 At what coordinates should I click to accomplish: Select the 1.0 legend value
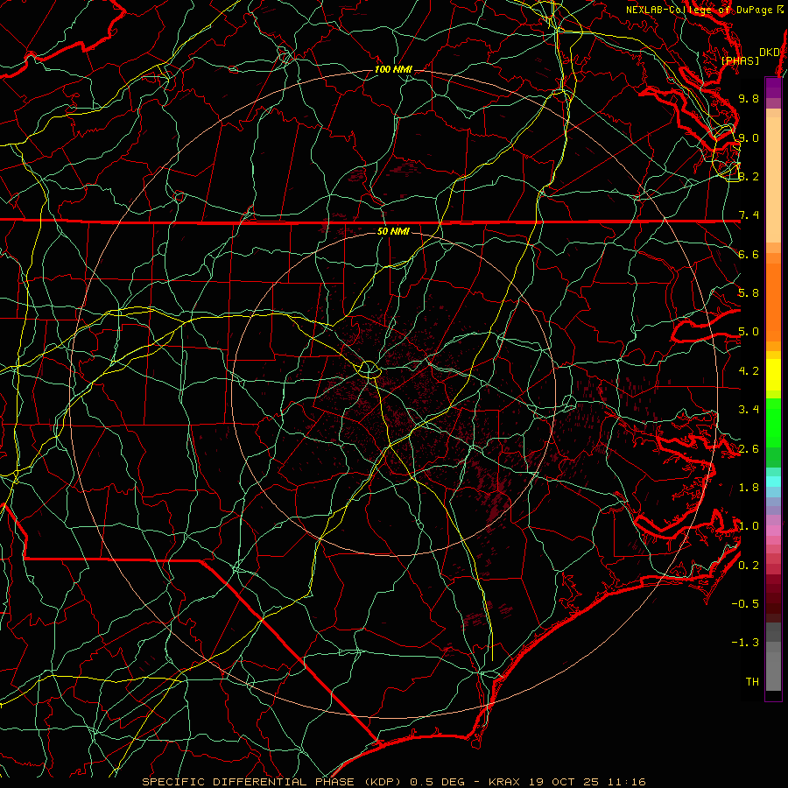tap(749, 526)
